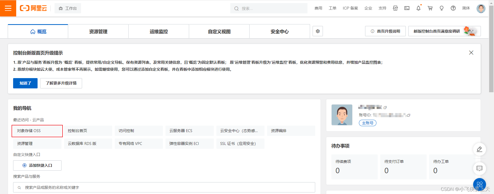Switch to the 运维监控 tab
Image resolution: width=494 pixels, height=194 pixels.
(159, 31)
